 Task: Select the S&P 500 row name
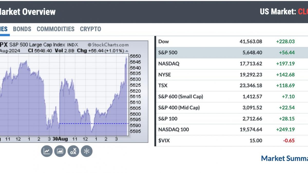[168, 53]
